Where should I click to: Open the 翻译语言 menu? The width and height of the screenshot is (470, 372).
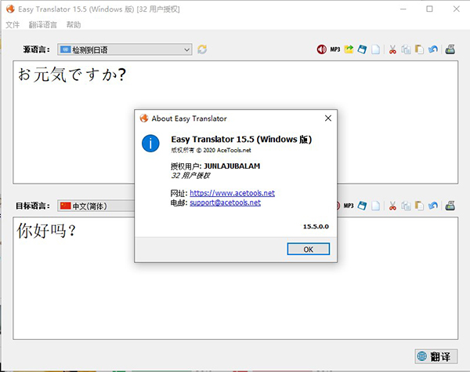42,24
